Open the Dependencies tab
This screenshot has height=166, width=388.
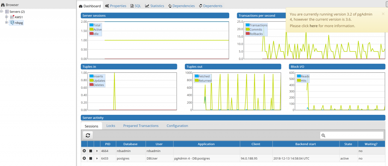click(x=181, y=6)
